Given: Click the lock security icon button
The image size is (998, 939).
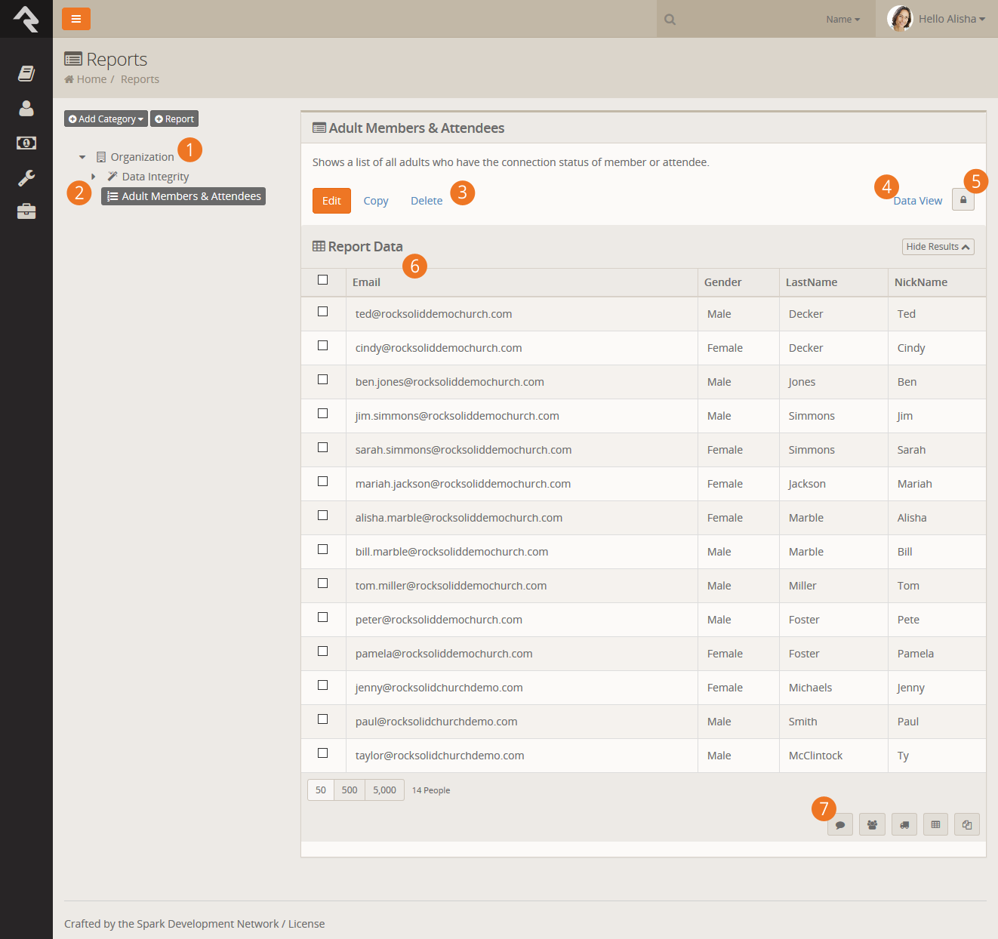Looking at the screenshot, I should (963, 200).
